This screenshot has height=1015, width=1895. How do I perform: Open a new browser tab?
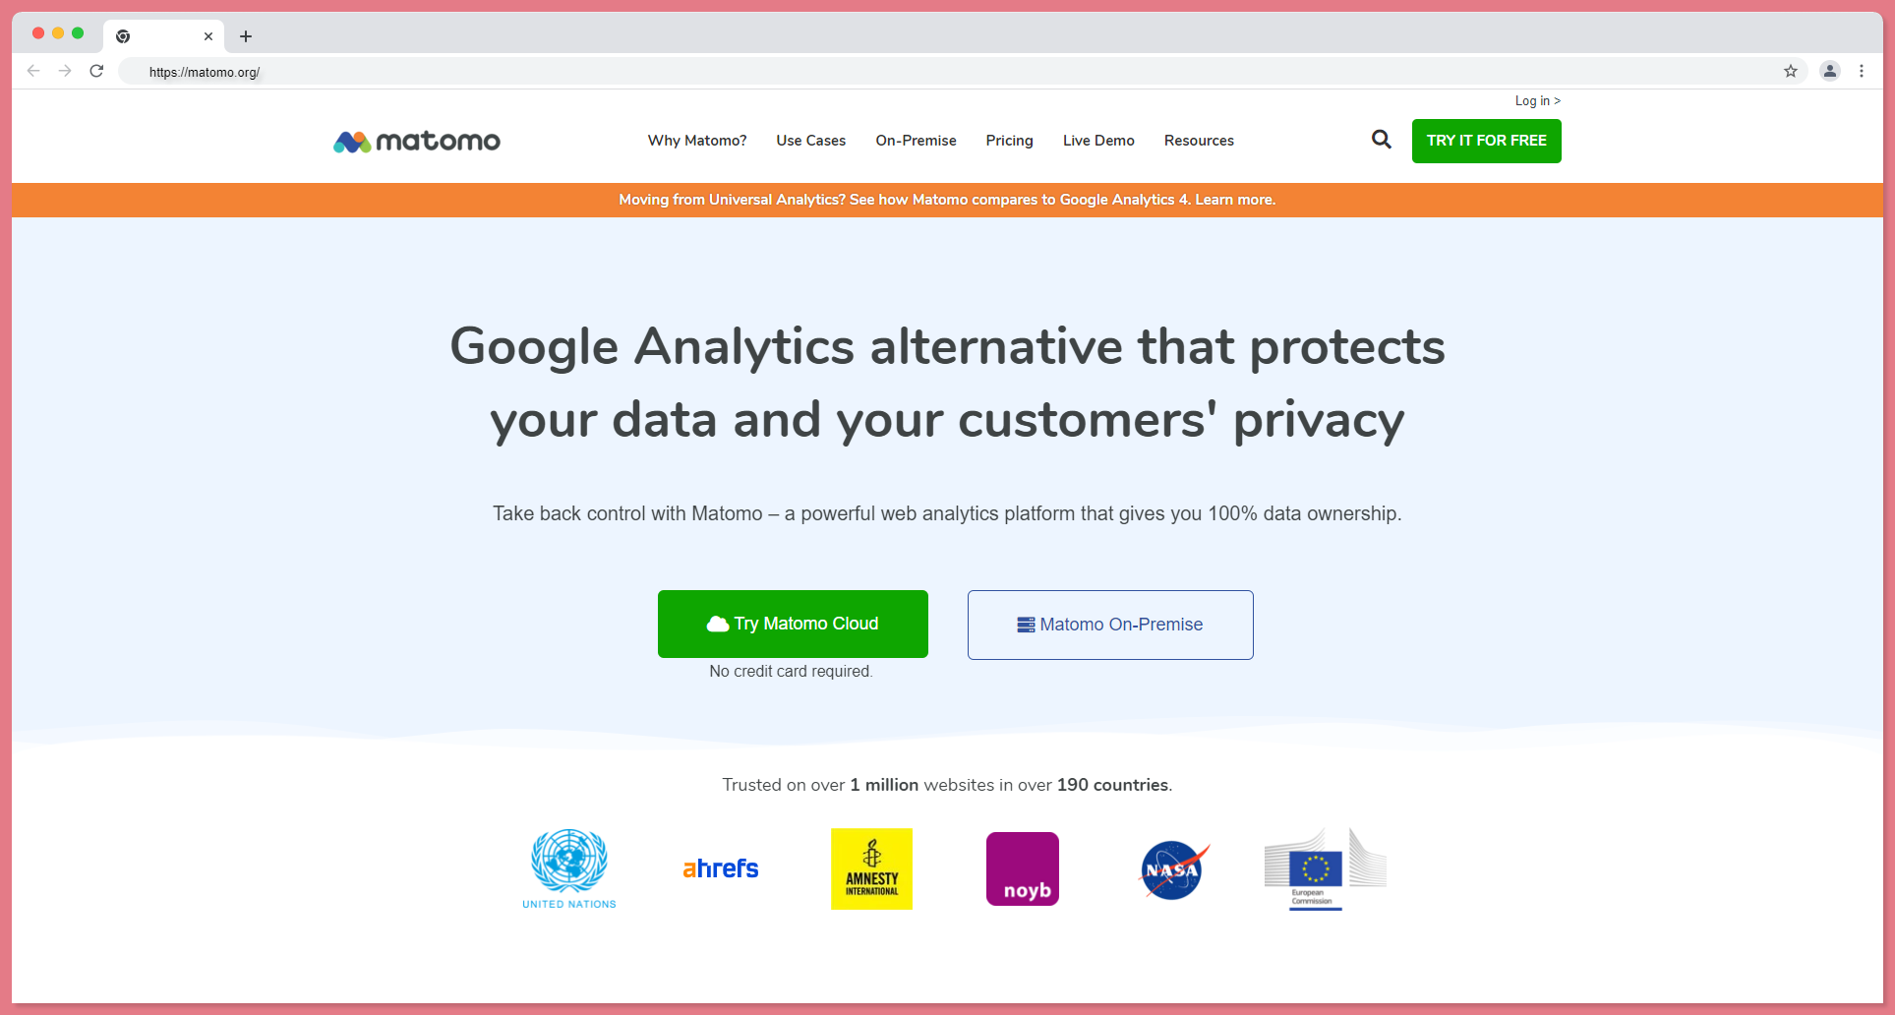(x=246, y=36)
